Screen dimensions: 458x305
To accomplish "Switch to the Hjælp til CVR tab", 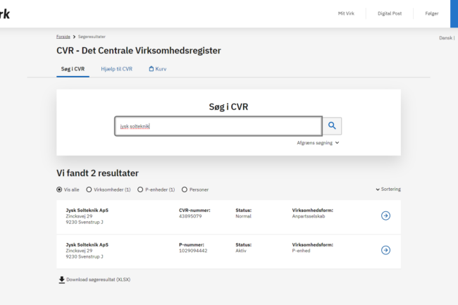I will 116,69.
